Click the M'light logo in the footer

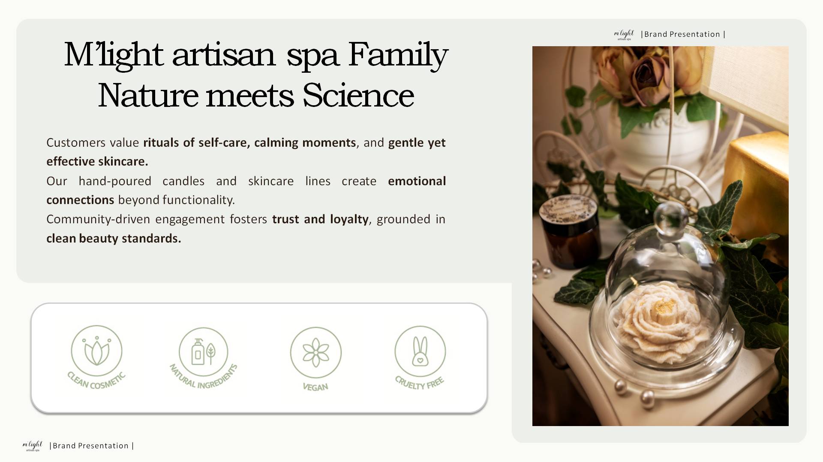[x=33, y=446]
